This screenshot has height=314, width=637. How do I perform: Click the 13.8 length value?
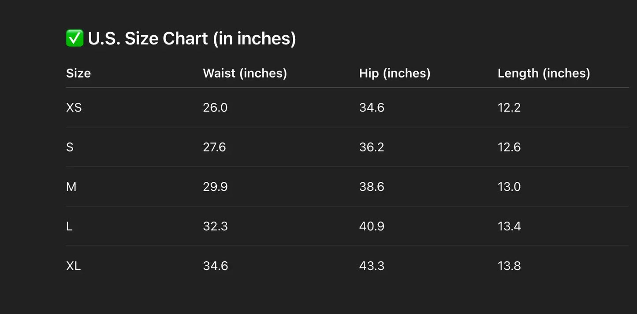point(509,266)
